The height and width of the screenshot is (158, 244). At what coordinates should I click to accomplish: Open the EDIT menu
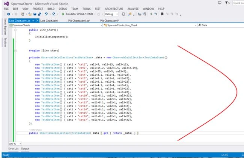[x=15, y=9]
